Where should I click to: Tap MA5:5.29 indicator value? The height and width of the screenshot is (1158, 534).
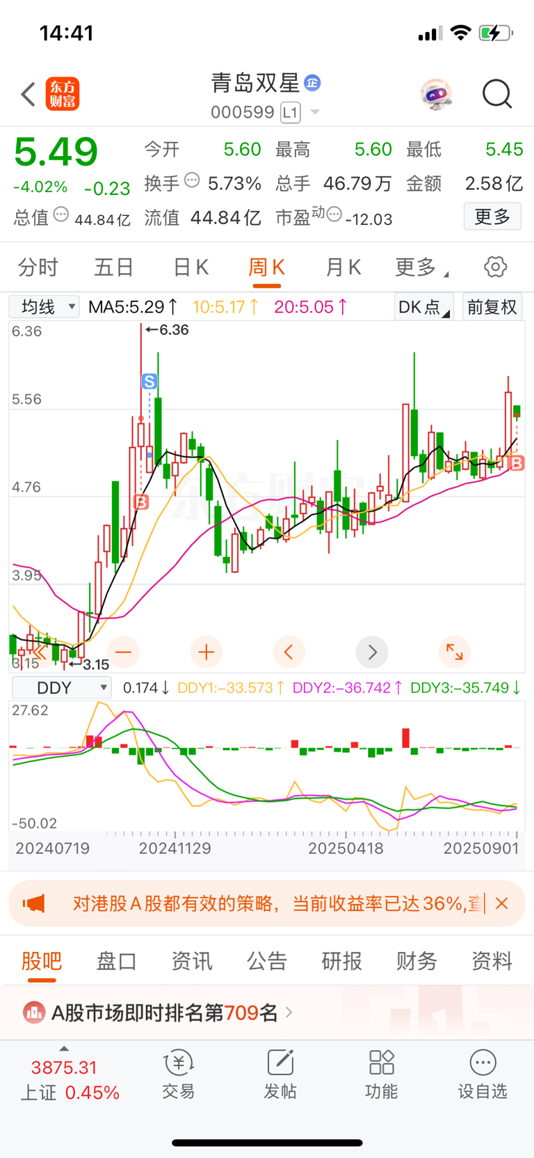click(x=133, y=307)
